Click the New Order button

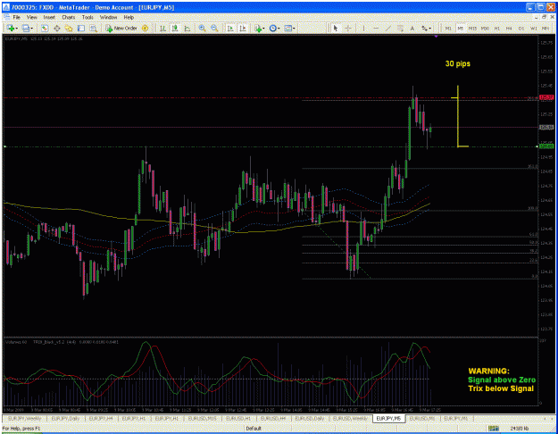(121, 28)
